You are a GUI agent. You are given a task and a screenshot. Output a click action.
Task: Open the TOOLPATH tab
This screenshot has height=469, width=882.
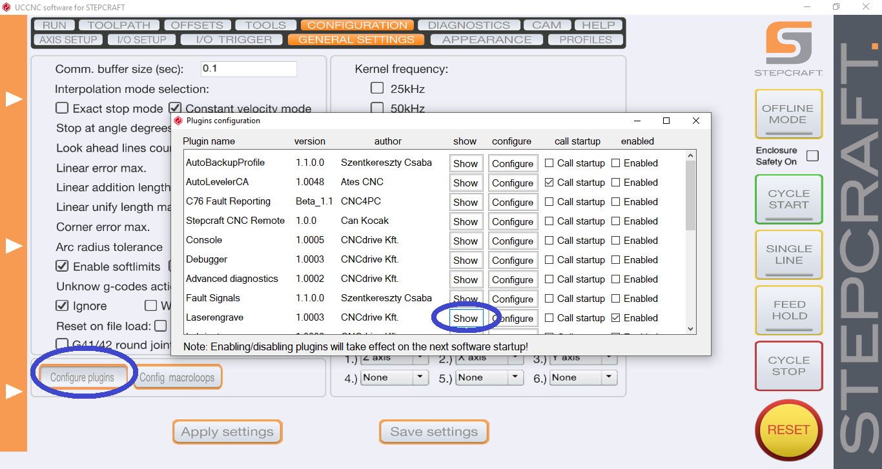pyautogui.click(x=119, y=25)
